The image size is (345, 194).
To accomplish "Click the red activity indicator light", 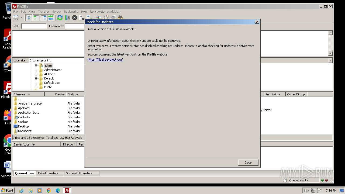I will (326, 180).
